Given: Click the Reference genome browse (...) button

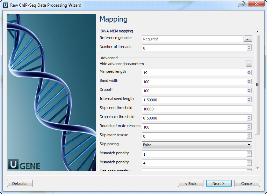Looking at the screenshot, I should click(248, 39).
